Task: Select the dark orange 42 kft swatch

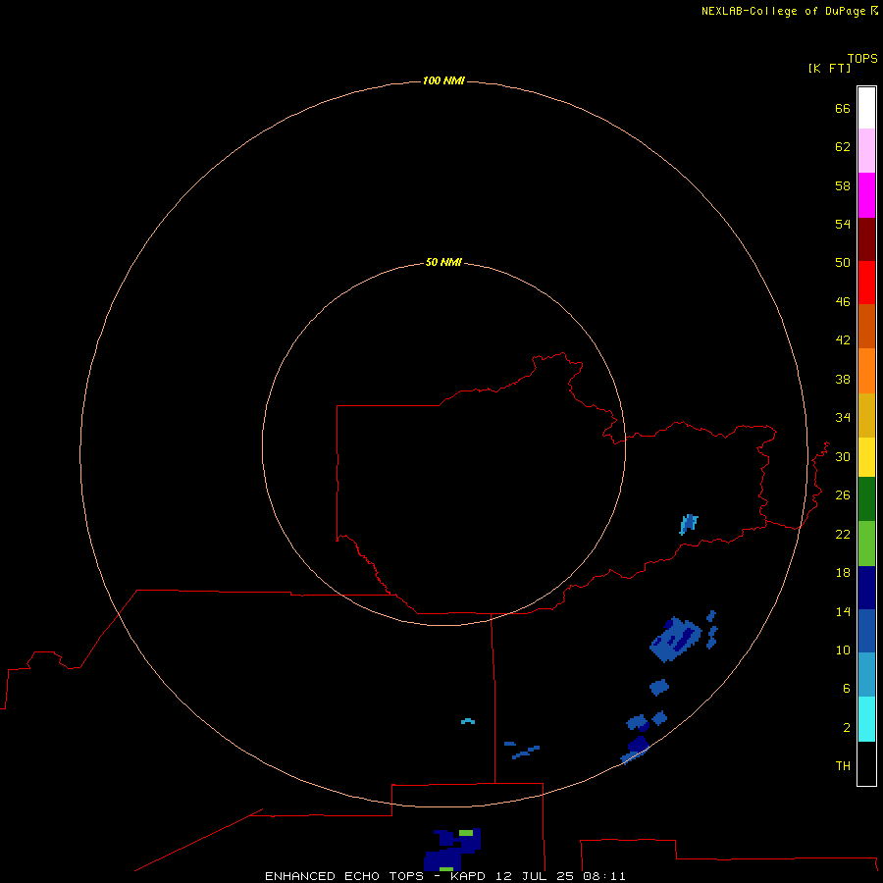Action: point(866,326)
